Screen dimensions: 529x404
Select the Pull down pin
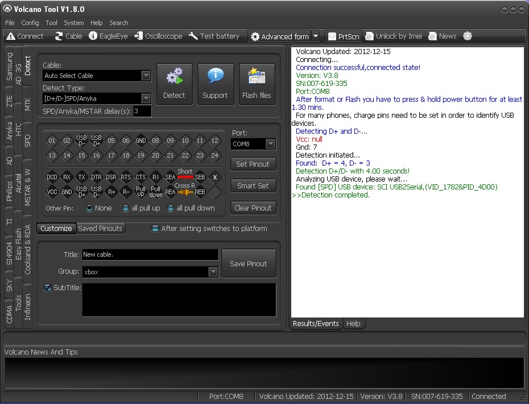pos(155,192)
